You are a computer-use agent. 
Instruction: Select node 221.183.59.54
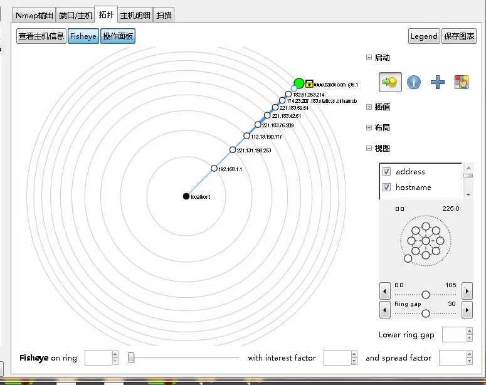click(275, 107)
